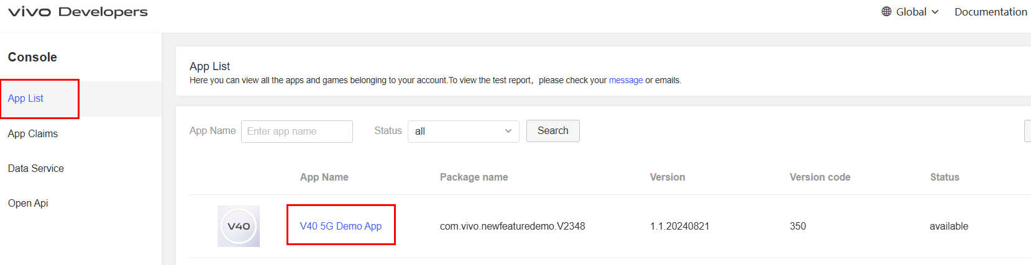Open the Status filter dropdown showing all
Viewport: 1031px width, 265px height.
463,132
